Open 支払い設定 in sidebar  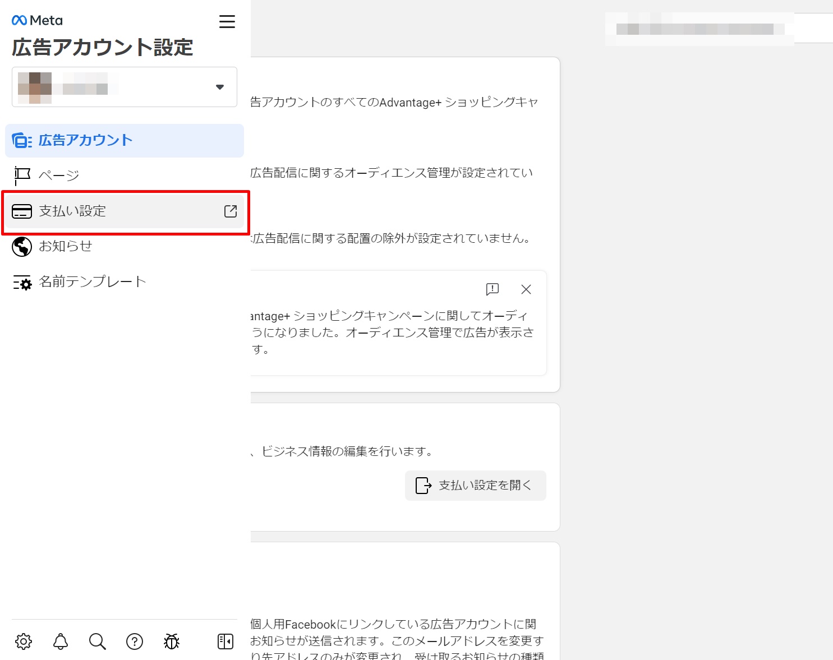click(72, 211)
